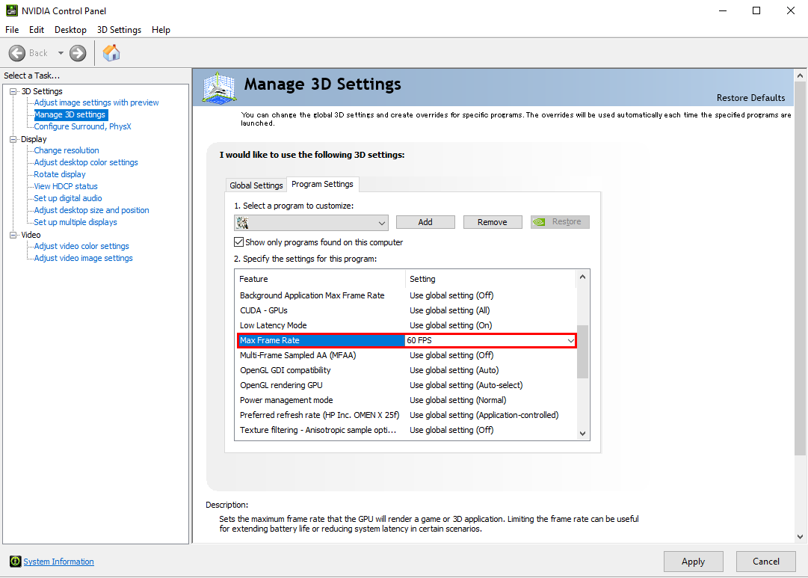Click the Restore button
This screenshot has width=808, height=578.
click(x=560, y=222)
